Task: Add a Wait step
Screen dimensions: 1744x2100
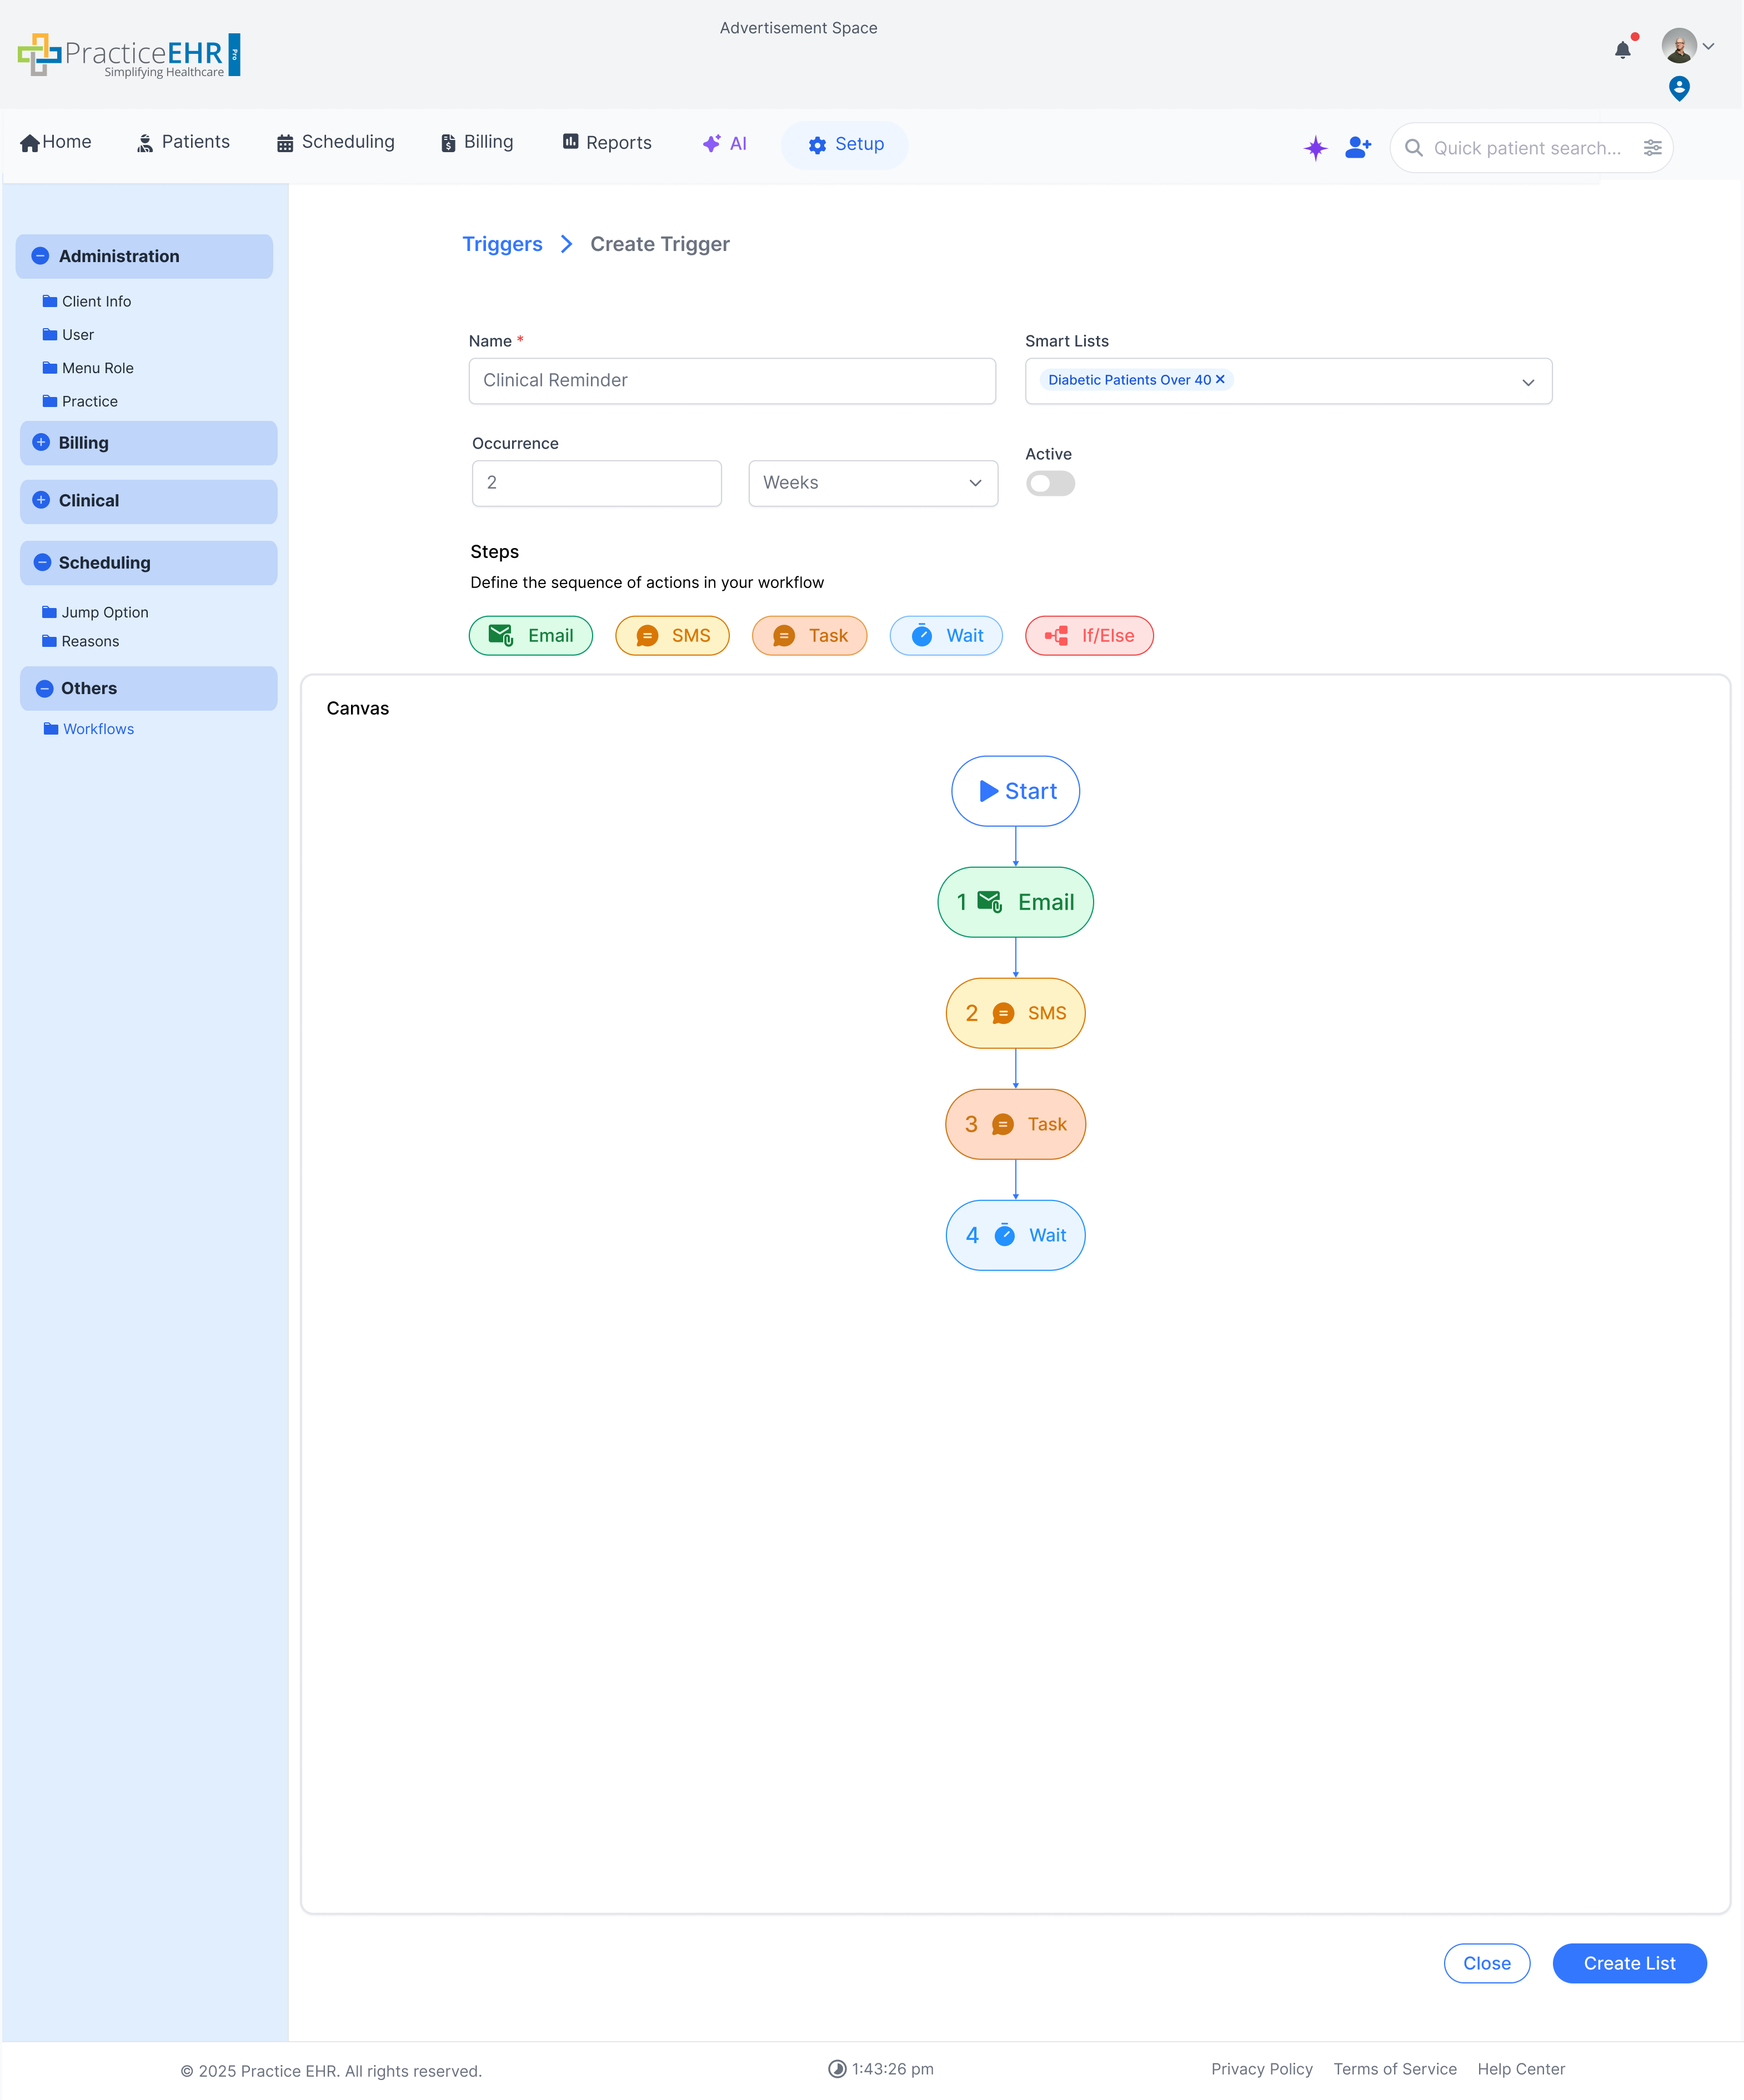Action: 945,636
